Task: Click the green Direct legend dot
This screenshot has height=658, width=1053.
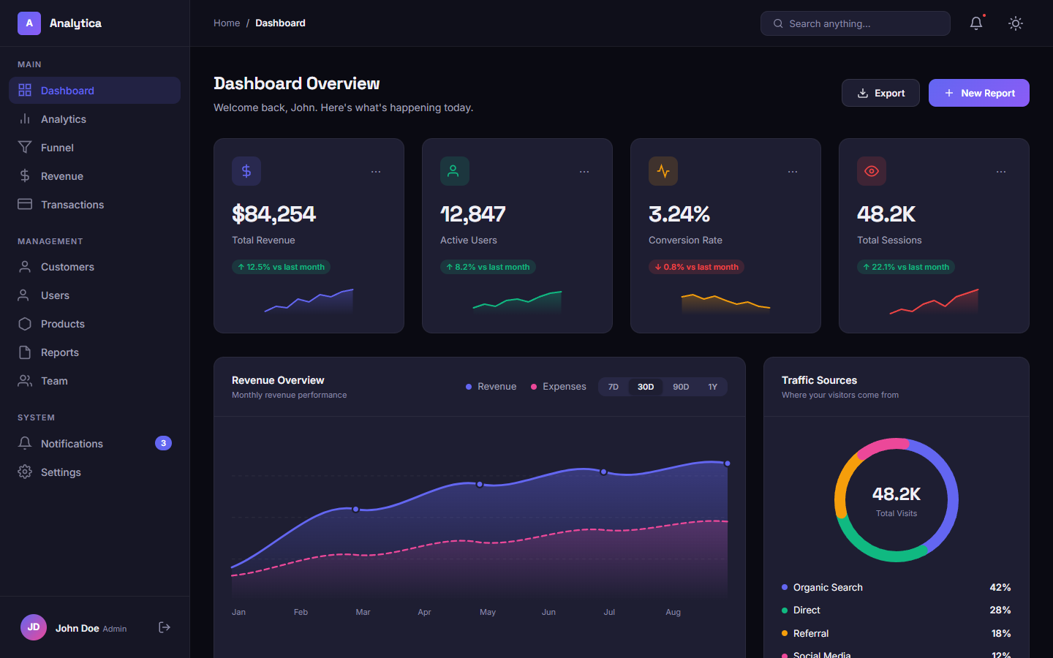Action: (x=785, y=610)
